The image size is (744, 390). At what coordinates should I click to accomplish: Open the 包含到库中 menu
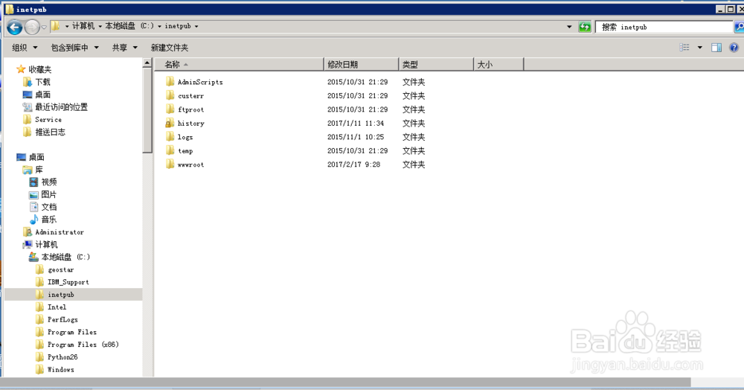pyautogui.click(x=75, y=48)
